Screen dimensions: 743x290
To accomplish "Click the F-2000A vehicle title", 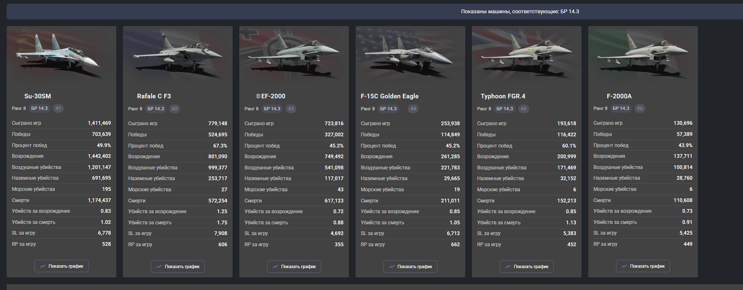I will pos(619,96).
